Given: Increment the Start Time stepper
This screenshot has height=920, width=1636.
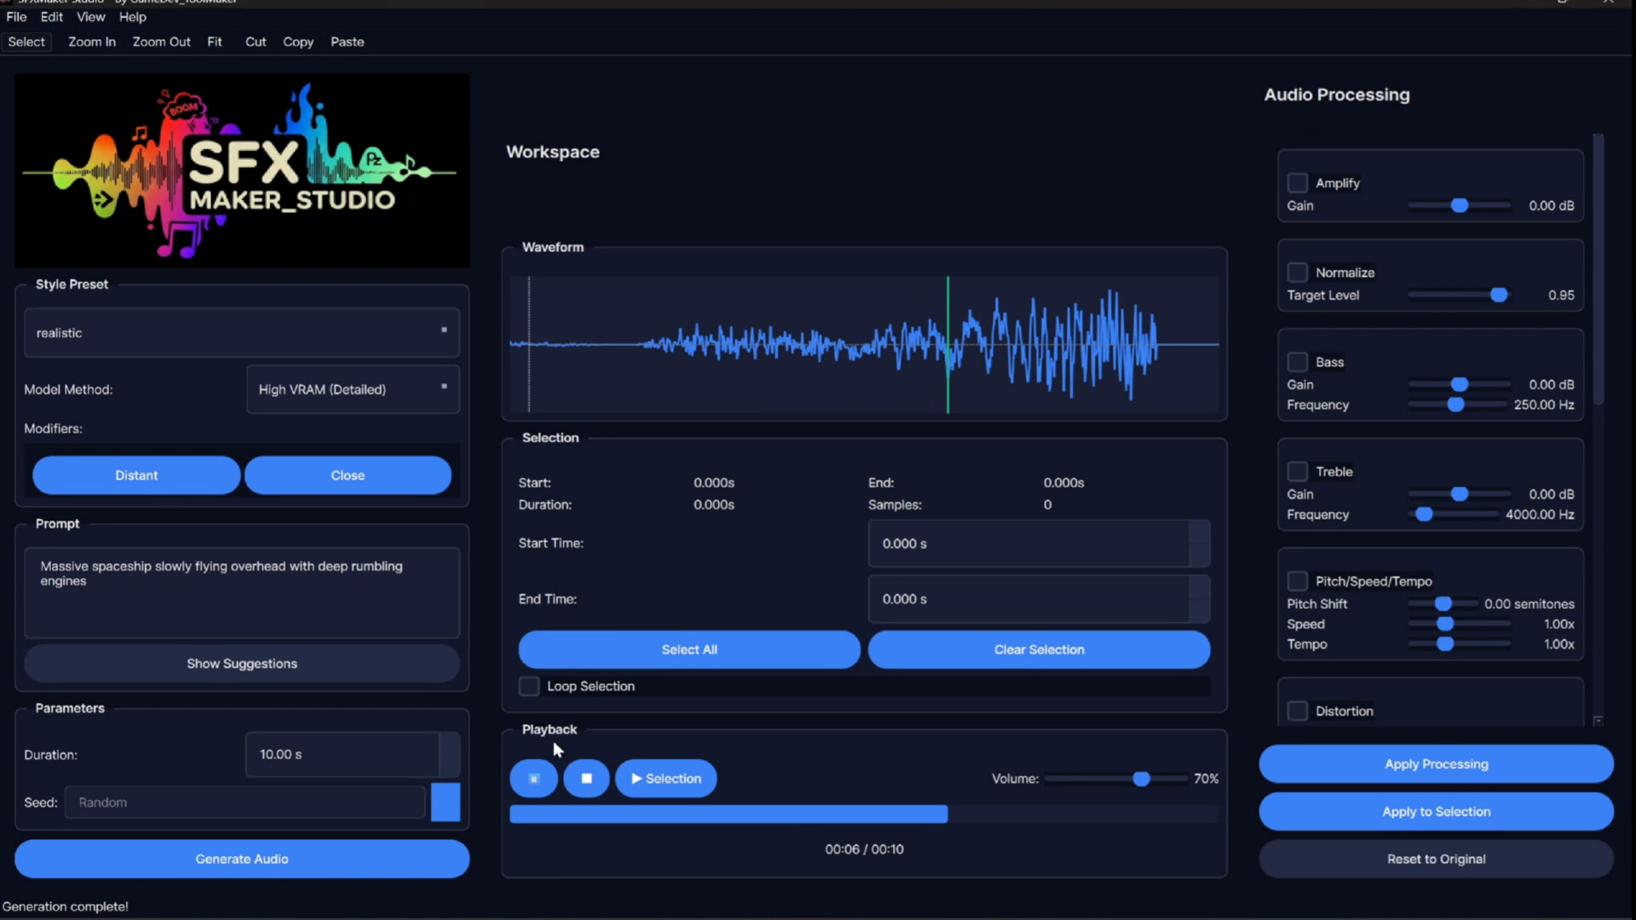Looking at the screenshot, I should 1200,536.
